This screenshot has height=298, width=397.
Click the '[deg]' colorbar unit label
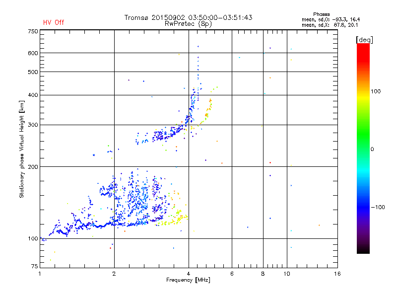pos(364,40)
